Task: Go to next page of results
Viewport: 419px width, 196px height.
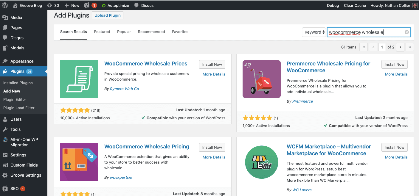Action: [400, 47]
